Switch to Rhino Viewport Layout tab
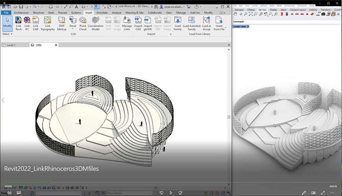 tap(298, 10)
